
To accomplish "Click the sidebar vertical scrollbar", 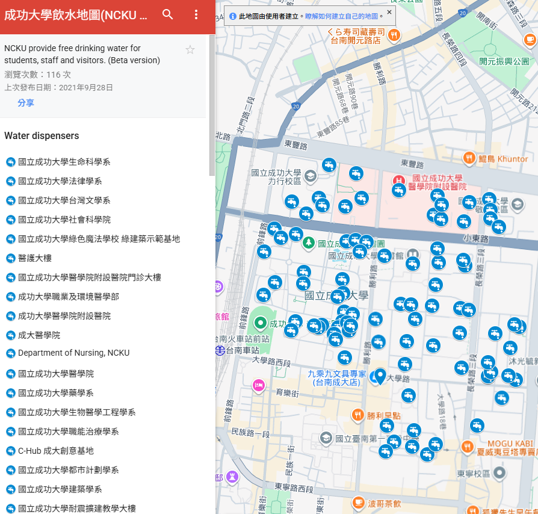I will click(x=212, y=105).
